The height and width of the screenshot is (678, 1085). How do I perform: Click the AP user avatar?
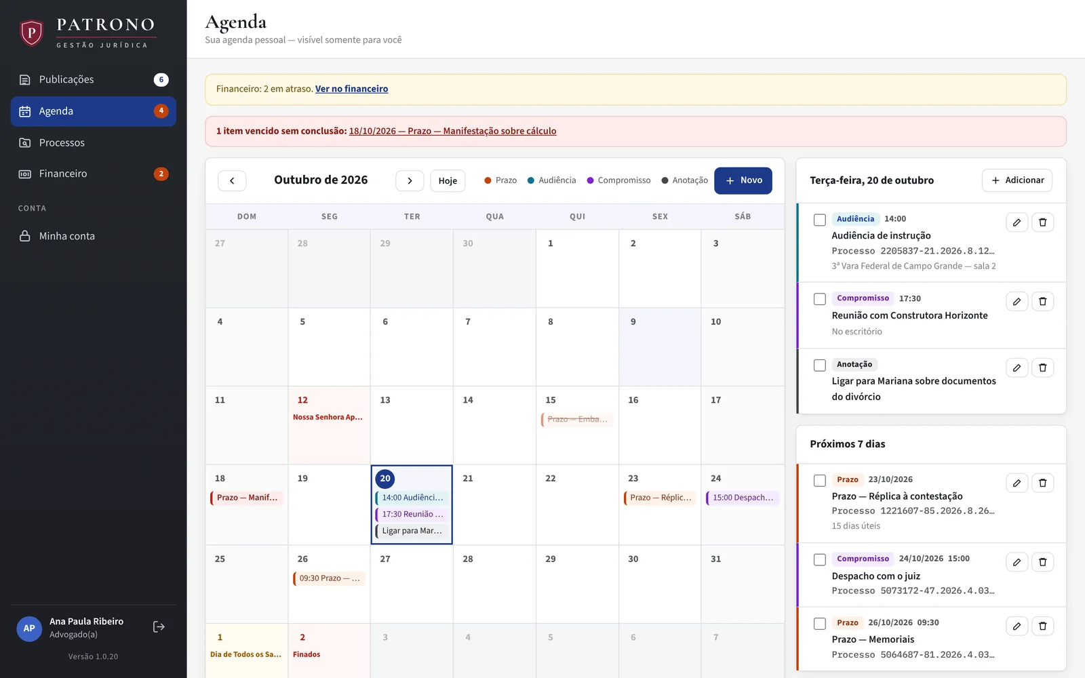pyautogui.click(x=29, y=628)
